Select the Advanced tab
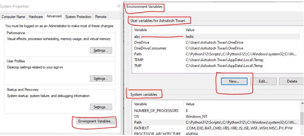The image size is (304, 136). [x=54, y=16]
